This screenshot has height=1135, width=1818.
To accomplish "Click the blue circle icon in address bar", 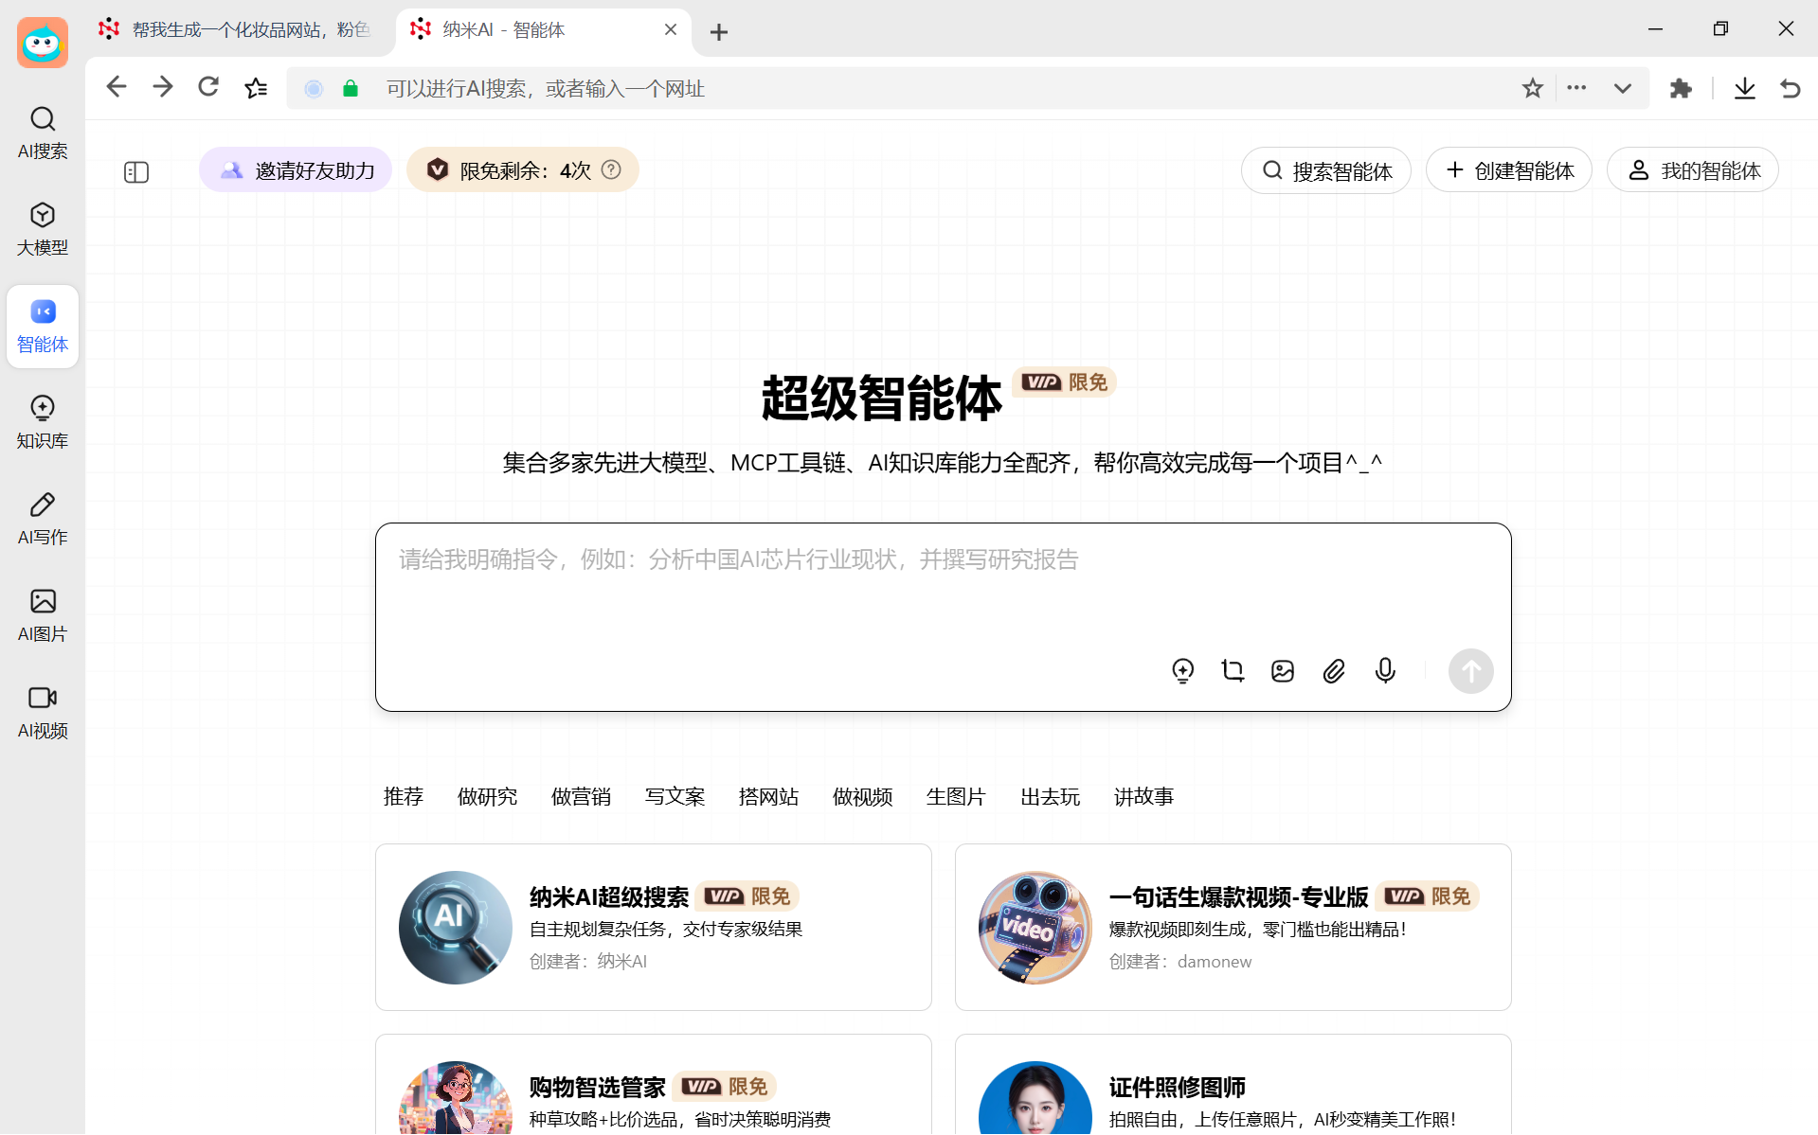I will [x=314, y=88].
